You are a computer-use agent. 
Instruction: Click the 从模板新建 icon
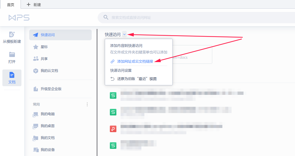click(12, 34)
